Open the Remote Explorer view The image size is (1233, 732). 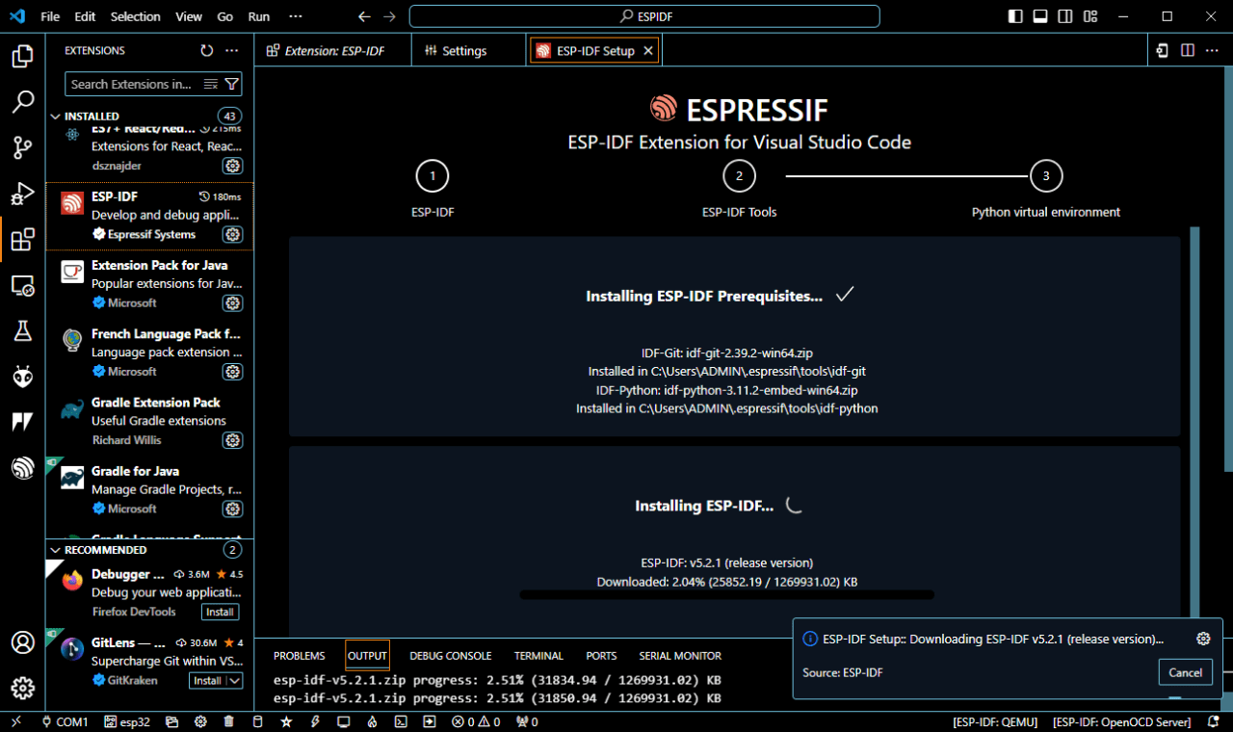click(x=22, y=285)
